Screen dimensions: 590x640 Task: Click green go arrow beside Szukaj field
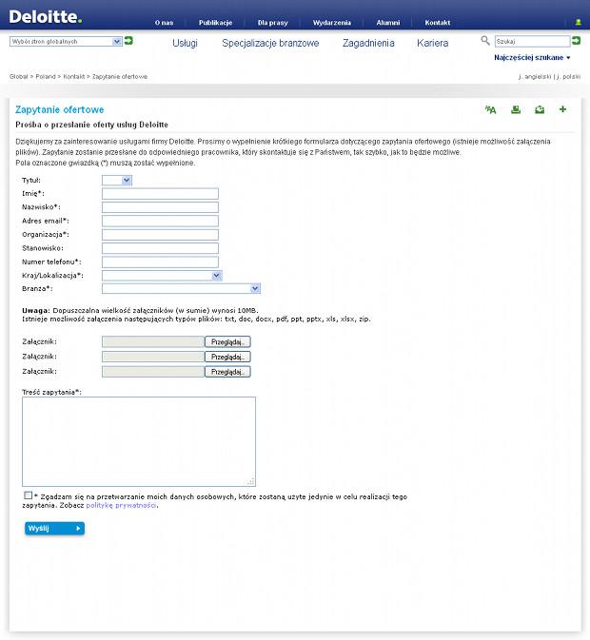tap(576, 40)
